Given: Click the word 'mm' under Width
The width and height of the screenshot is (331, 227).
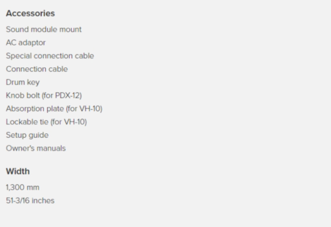Looking at the screenshot, I should click(x=33, y=188).
